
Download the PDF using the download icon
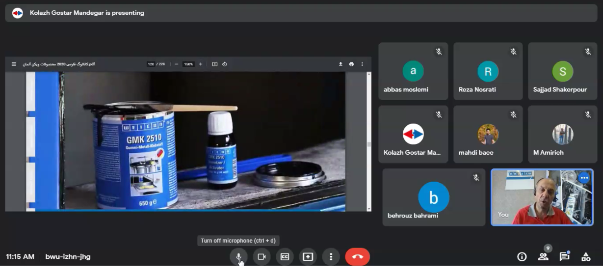click(x=341, y=64)
